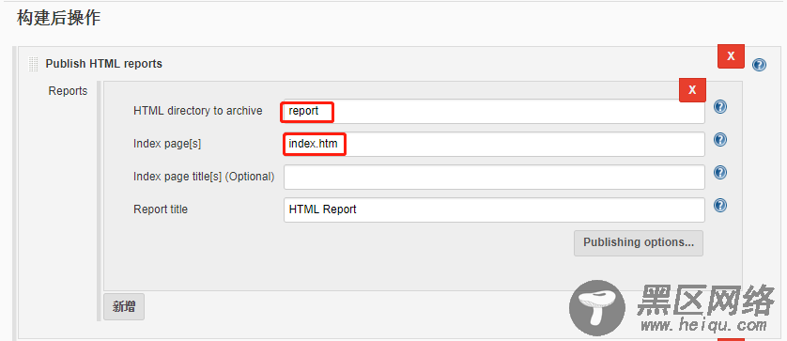The height and width of the screenshot is (341, 787).
Task: Select the Report title text field
Action: point(494,209)
